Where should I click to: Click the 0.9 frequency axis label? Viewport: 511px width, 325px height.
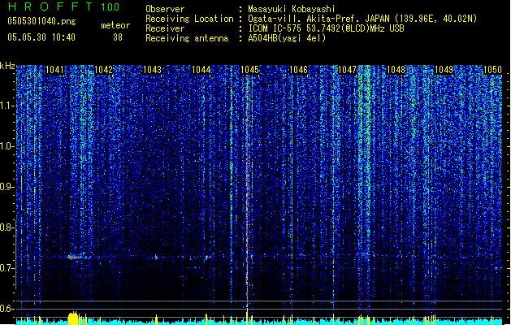point(7,187)
